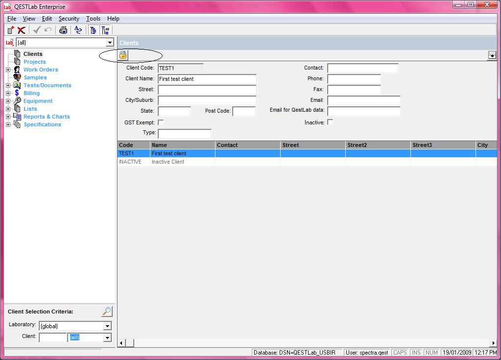Expand the Reports & Charts node
This screenshot has height=360, width=501.
click(8, 117)
